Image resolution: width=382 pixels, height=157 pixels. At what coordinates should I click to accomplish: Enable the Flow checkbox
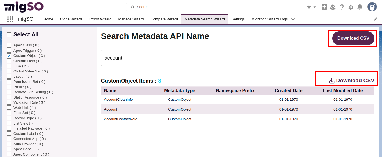9,66
